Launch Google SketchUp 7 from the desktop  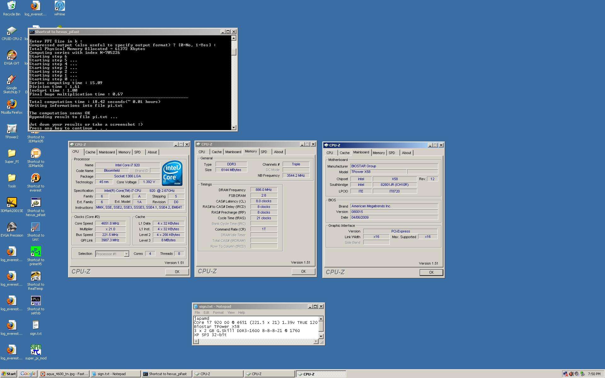12,84
